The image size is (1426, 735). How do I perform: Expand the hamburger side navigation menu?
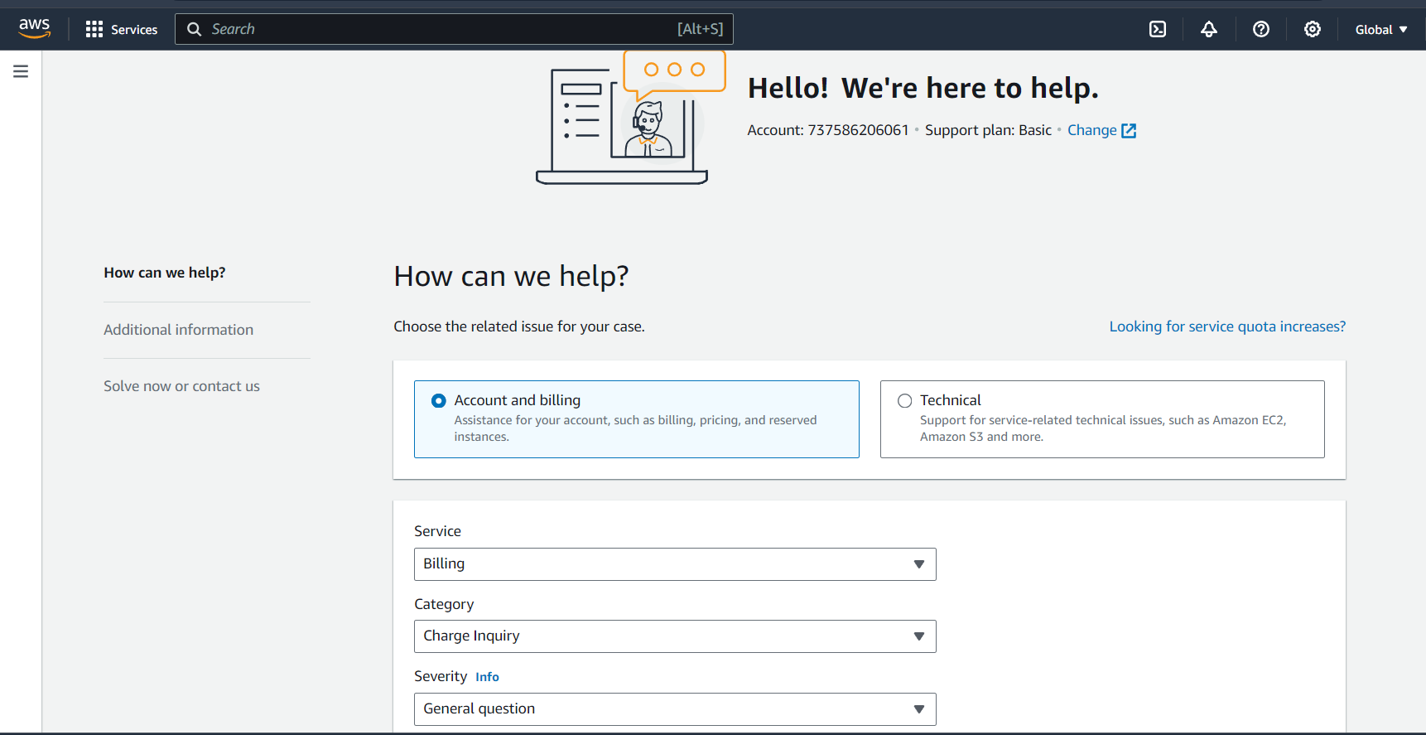tap(21, 71)
